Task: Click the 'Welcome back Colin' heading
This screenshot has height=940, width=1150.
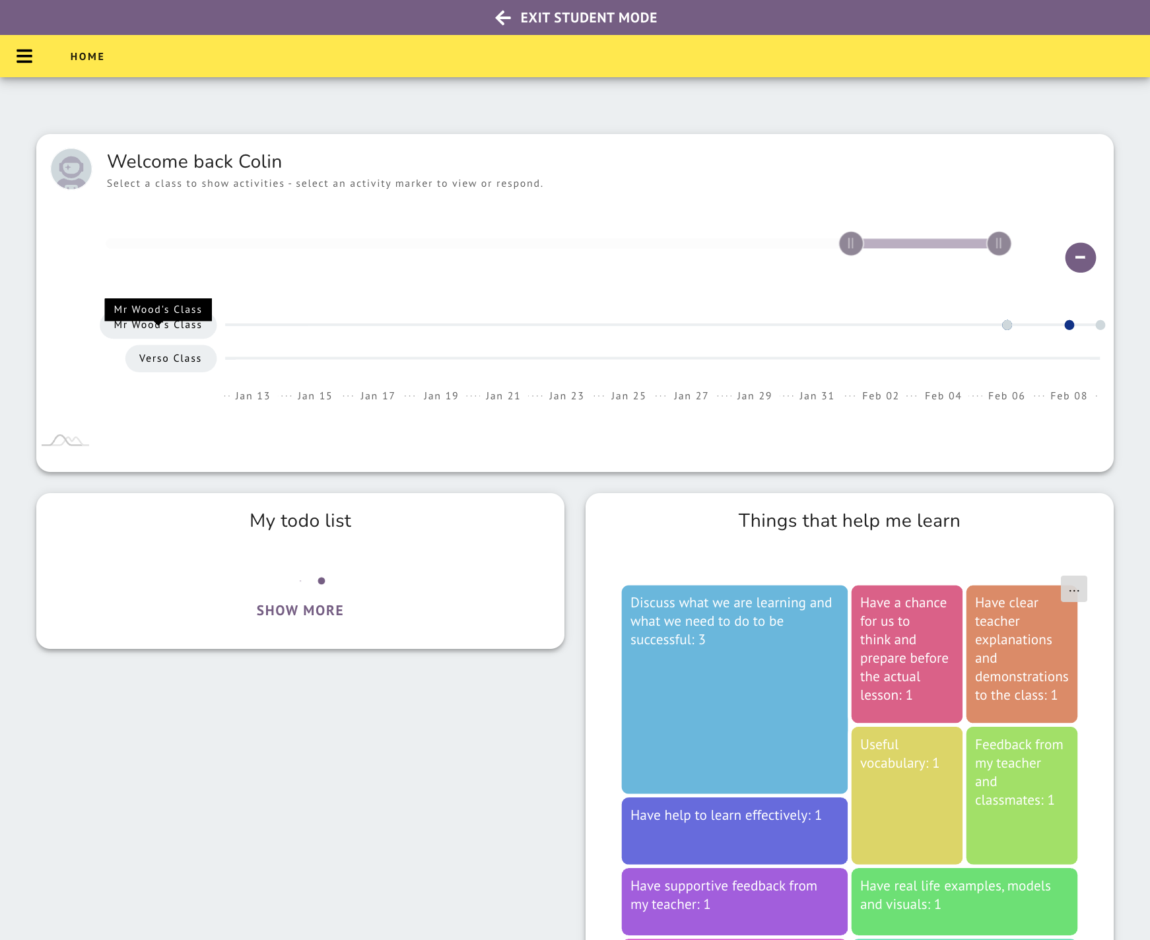Action: (194, 162)
